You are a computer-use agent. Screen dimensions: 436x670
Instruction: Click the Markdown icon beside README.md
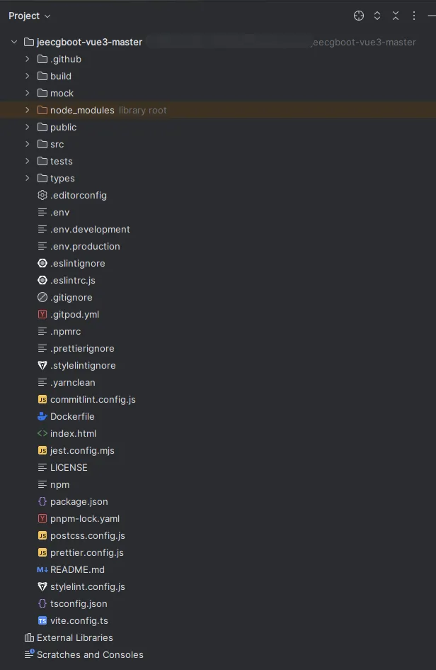click(42, 569)
